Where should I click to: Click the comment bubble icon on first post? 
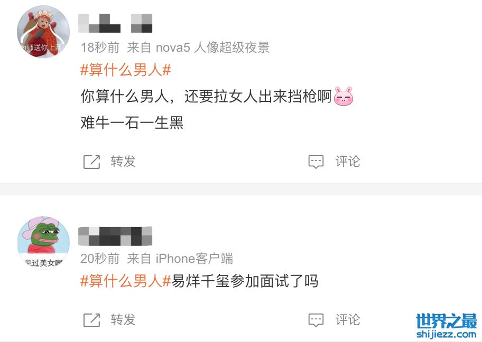tap(316, 162)
